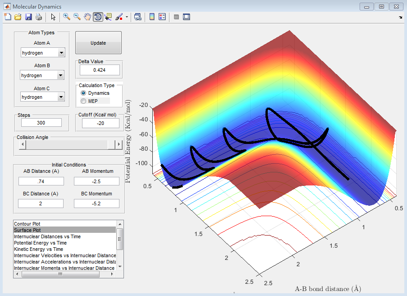This screenshot has width=407, height=296.
Task: Choose Contour Plot from the list
Action: pyautogui.click(x=26, y=224)
